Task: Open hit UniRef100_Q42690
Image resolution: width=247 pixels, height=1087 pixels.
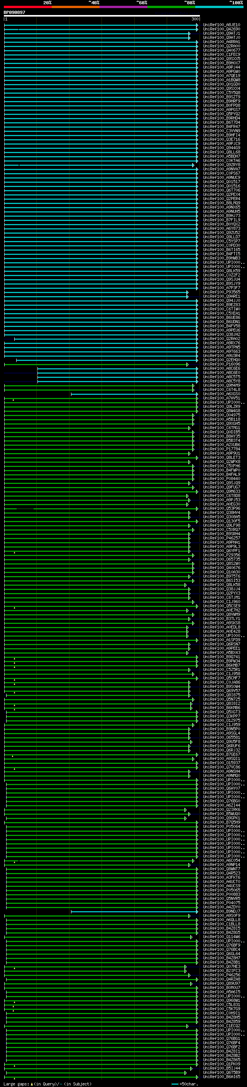Action: click(222, 29)
